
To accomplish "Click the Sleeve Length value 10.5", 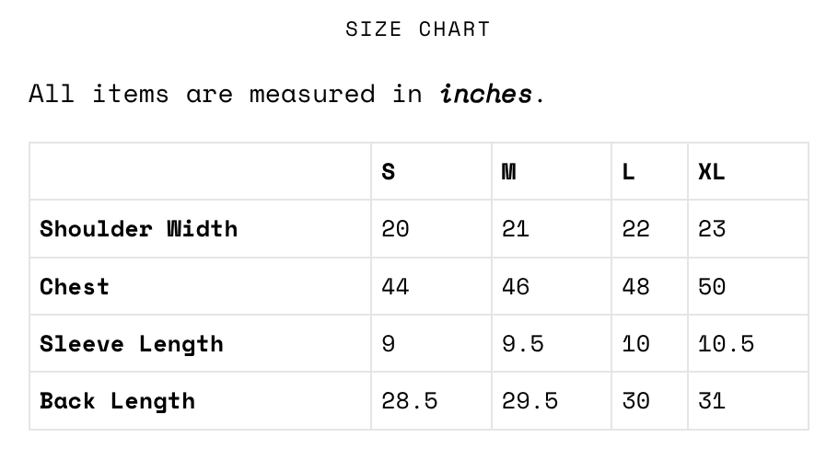I will 727,344.
